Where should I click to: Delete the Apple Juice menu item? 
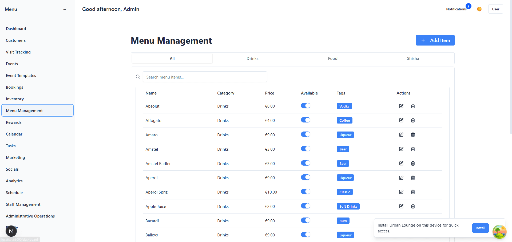413,206
